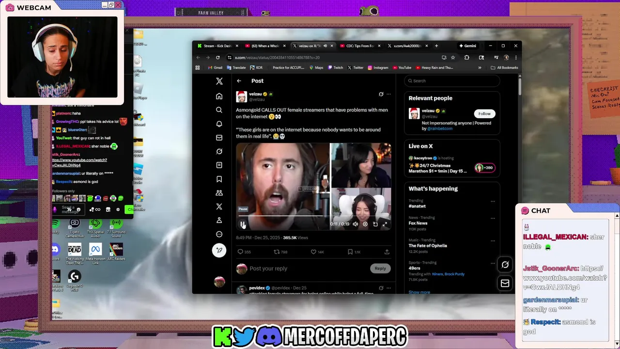The height and width of the screenshot is (349, 620).
Task: Click the Reply button
Action: (x=380, y=268)
